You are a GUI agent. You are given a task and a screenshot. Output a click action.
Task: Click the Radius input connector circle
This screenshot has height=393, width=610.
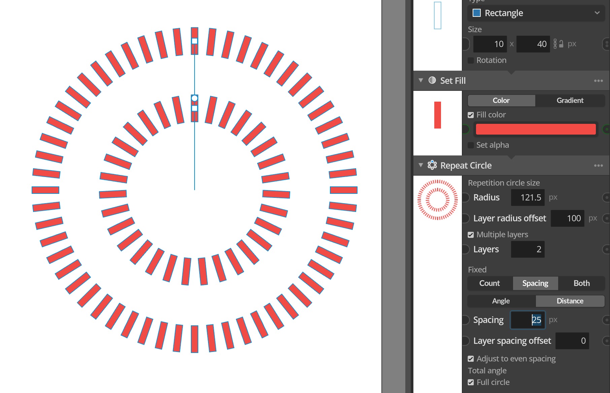tap(466, 198)
